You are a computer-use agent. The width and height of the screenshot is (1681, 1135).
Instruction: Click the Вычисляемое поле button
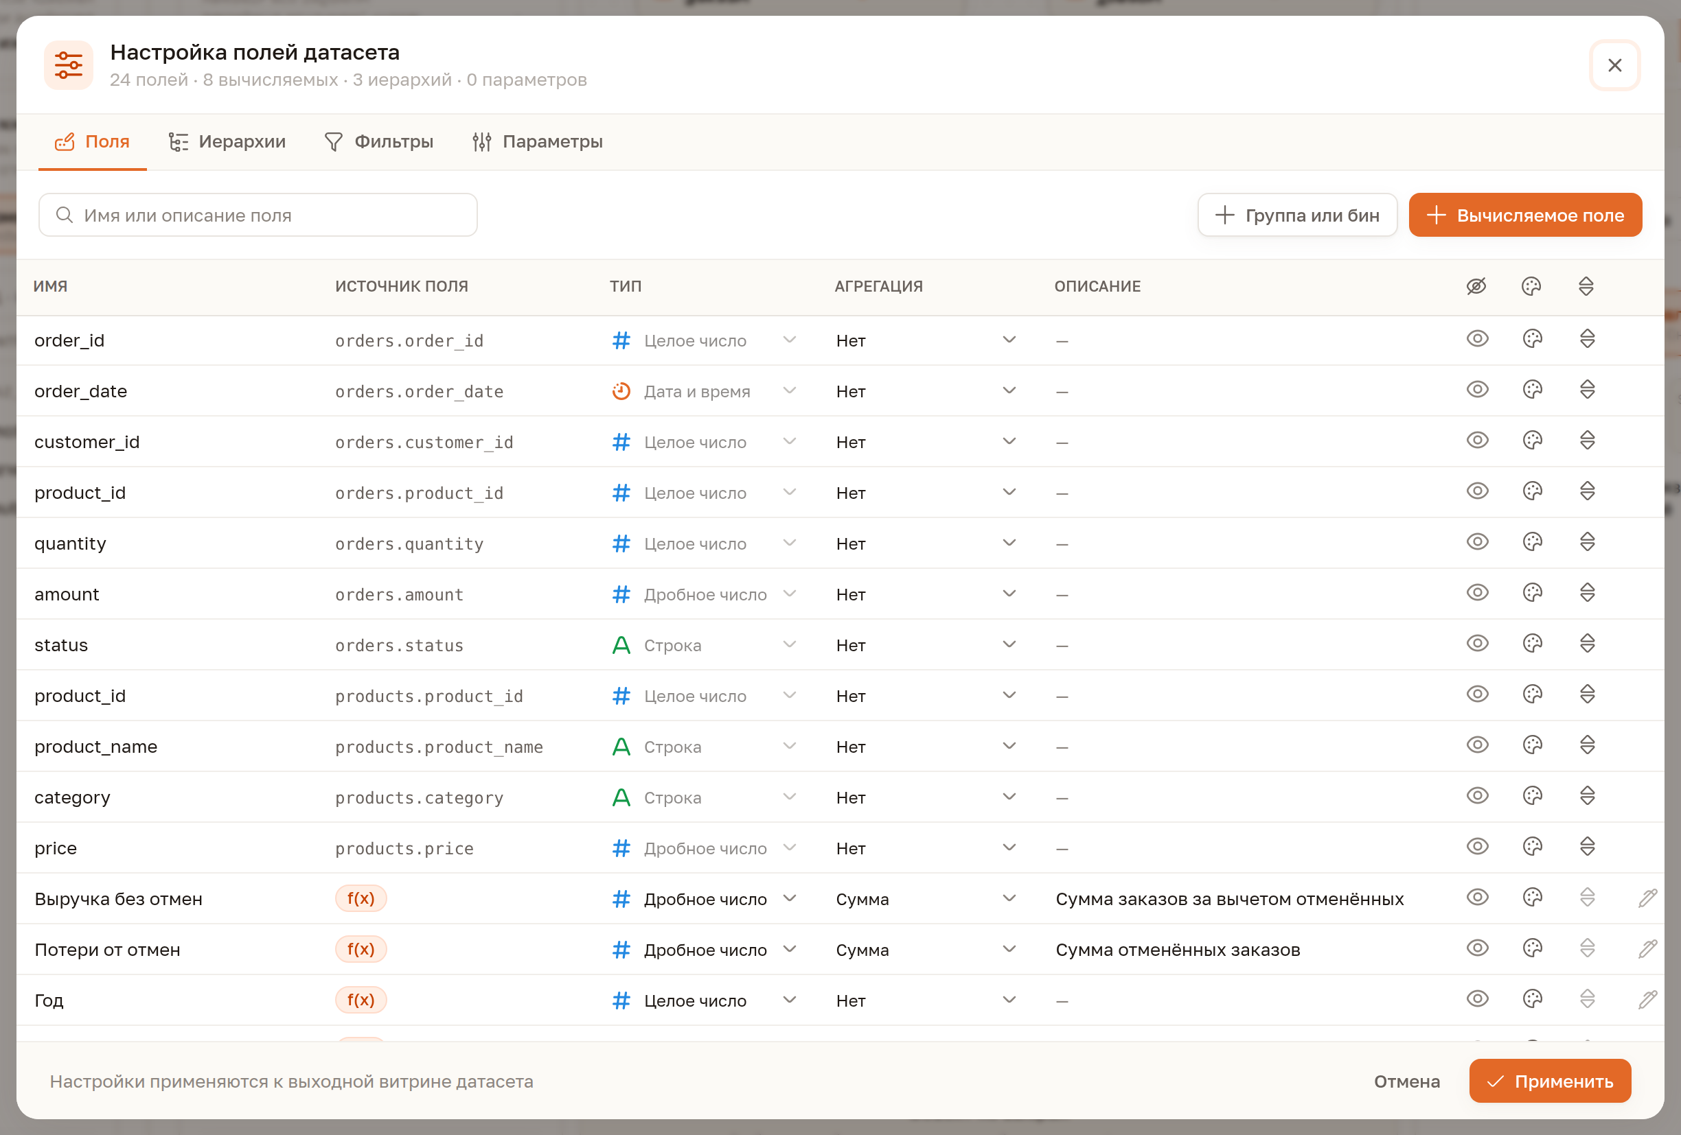pyautogui.click(x=1524, y=215)
